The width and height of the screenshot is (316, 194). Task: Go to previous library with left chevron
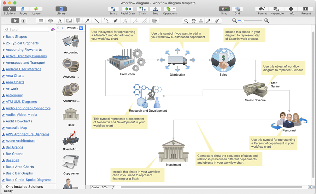58,28
